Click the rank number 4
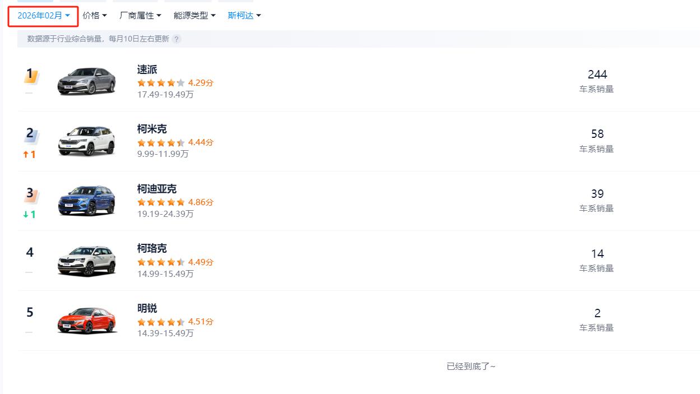700x394 pixels. pyautogui.click(x=30, y=253)
